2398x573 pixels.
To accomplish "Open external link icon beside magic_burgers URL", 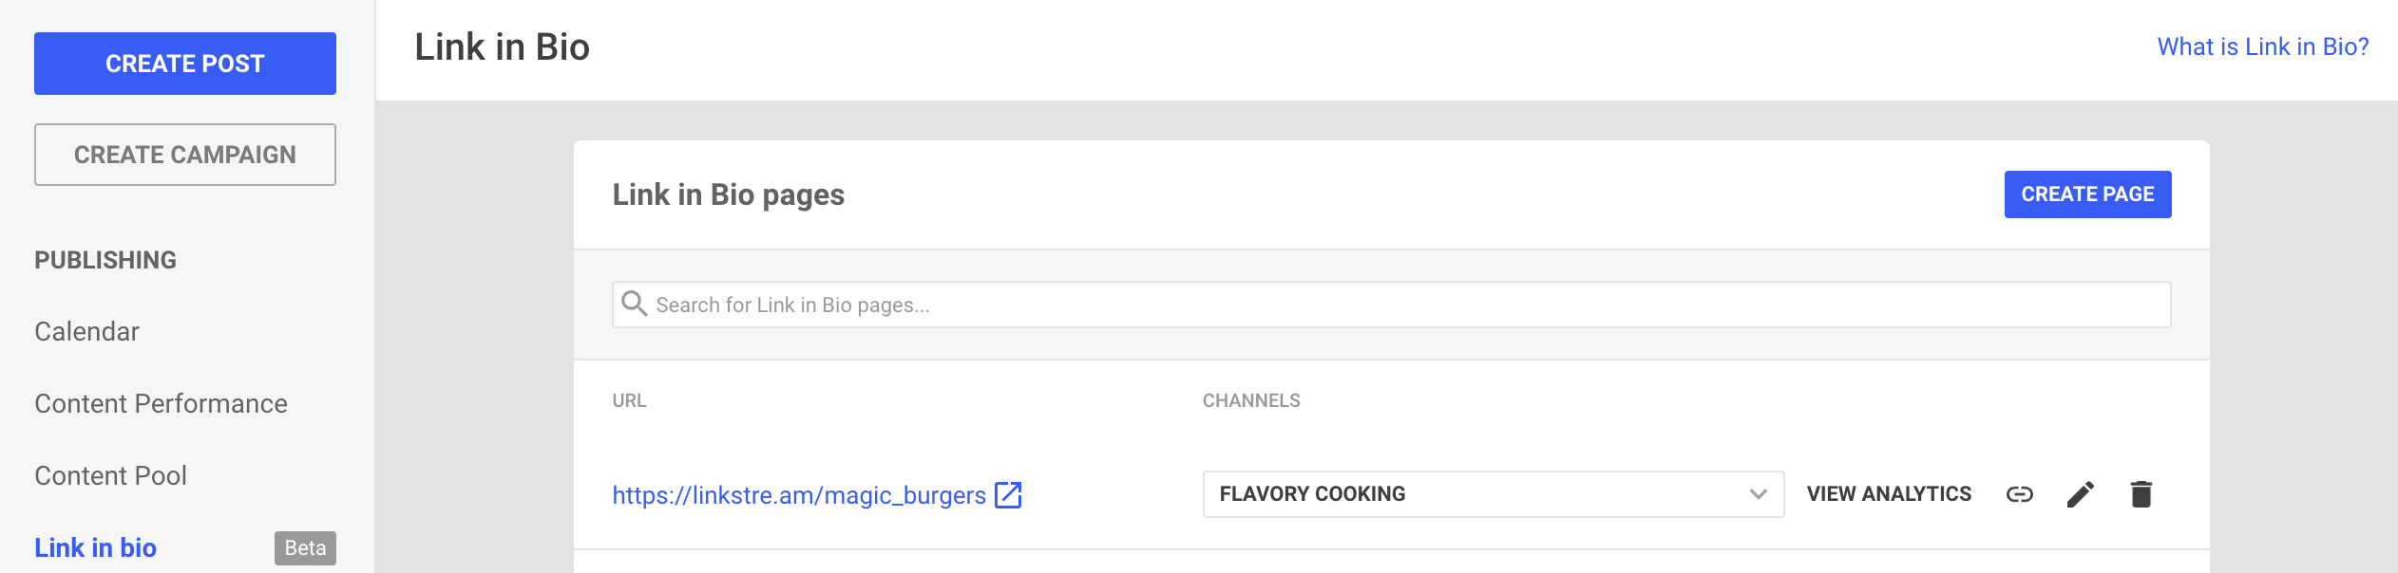I will [x=1008, y=495].
